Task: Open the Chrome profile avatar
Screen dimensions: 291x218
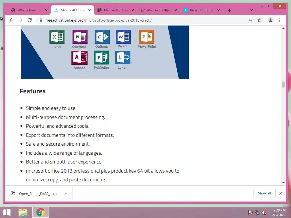Action: (x=271, y=20)
